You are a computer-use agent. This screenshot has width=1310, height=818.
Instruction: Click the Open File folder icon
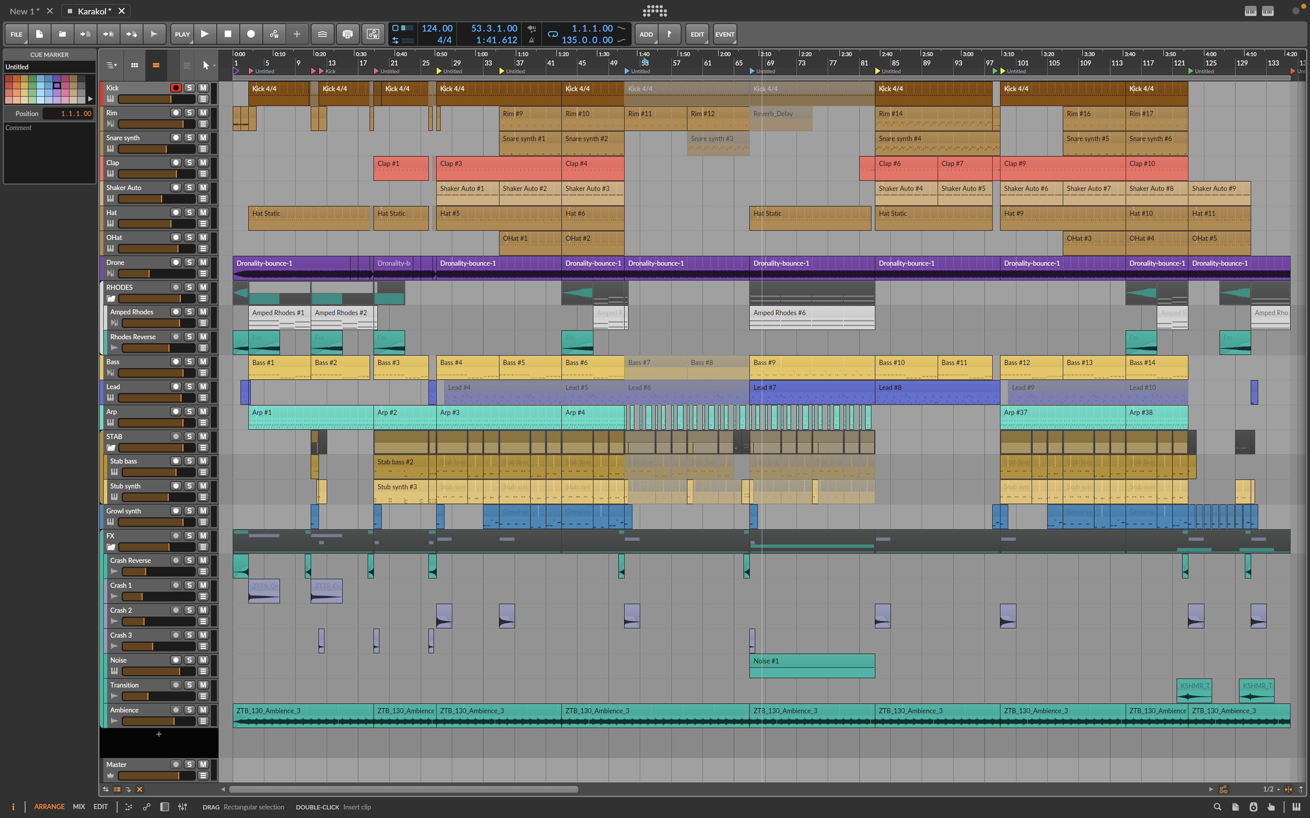click(63, 34)
